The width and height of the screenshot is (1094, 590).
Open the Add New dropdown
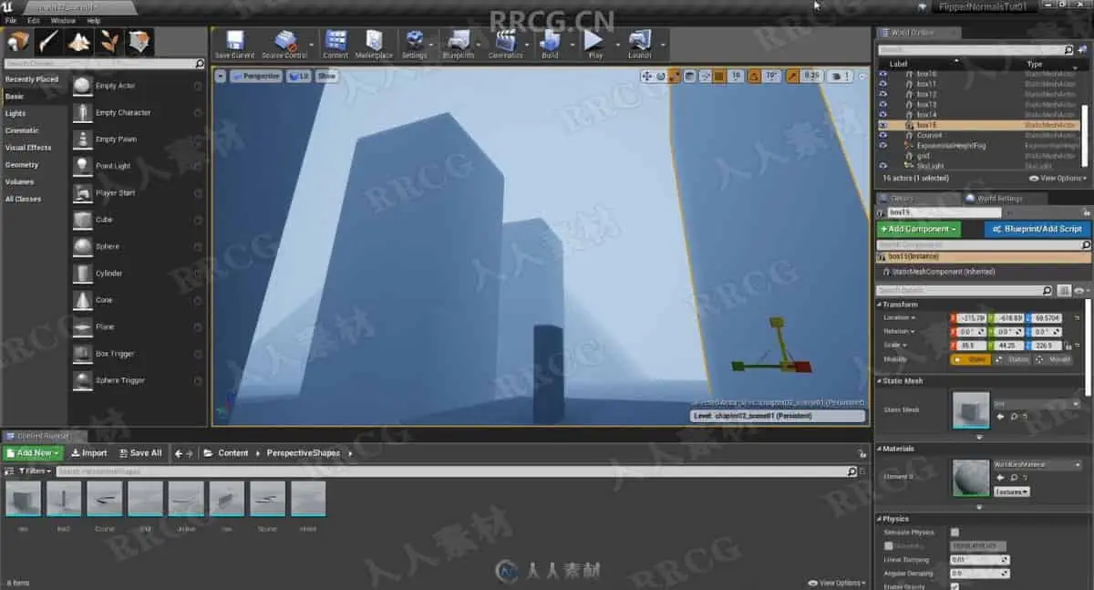pos(34,453)
